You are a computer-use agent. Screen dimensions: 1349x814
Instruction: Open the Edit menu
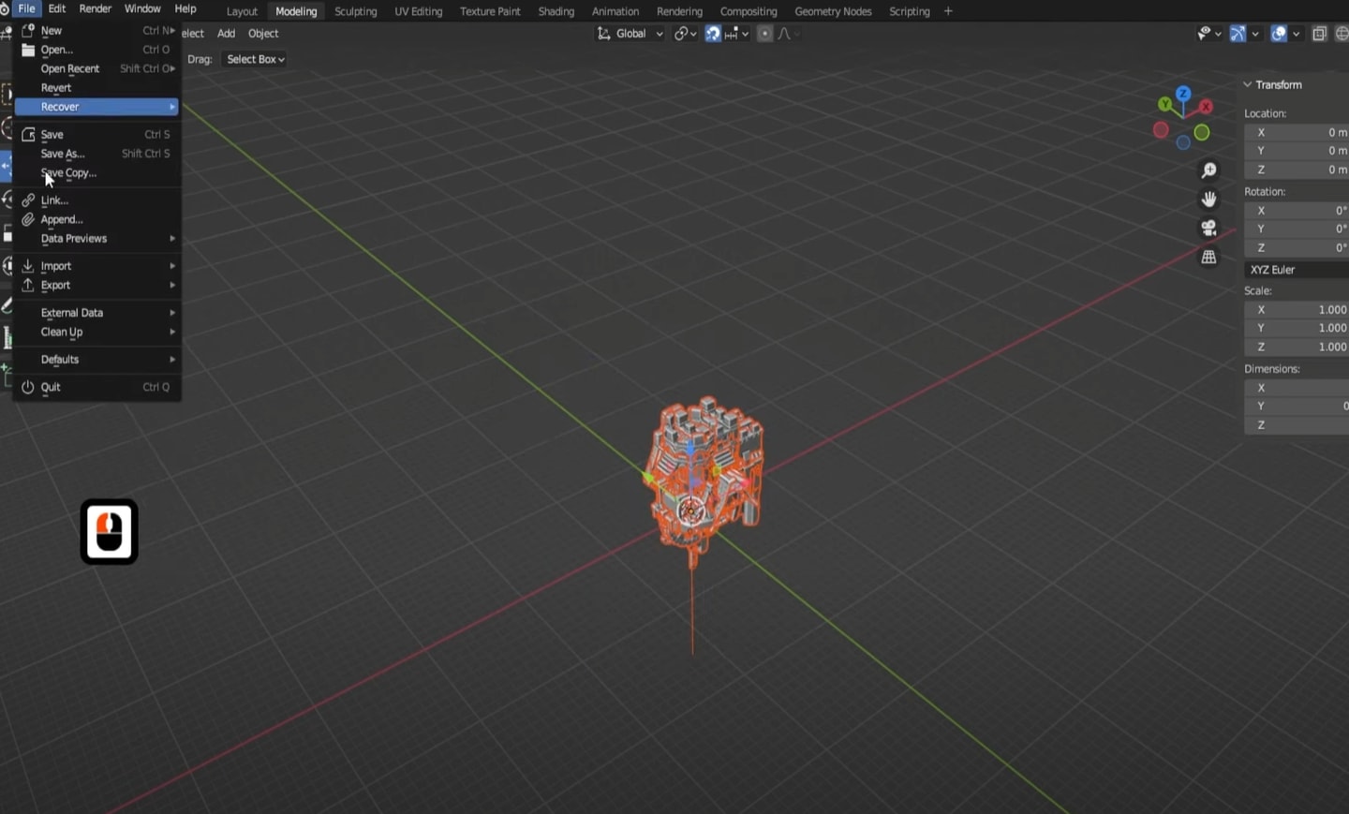point(57,8)
